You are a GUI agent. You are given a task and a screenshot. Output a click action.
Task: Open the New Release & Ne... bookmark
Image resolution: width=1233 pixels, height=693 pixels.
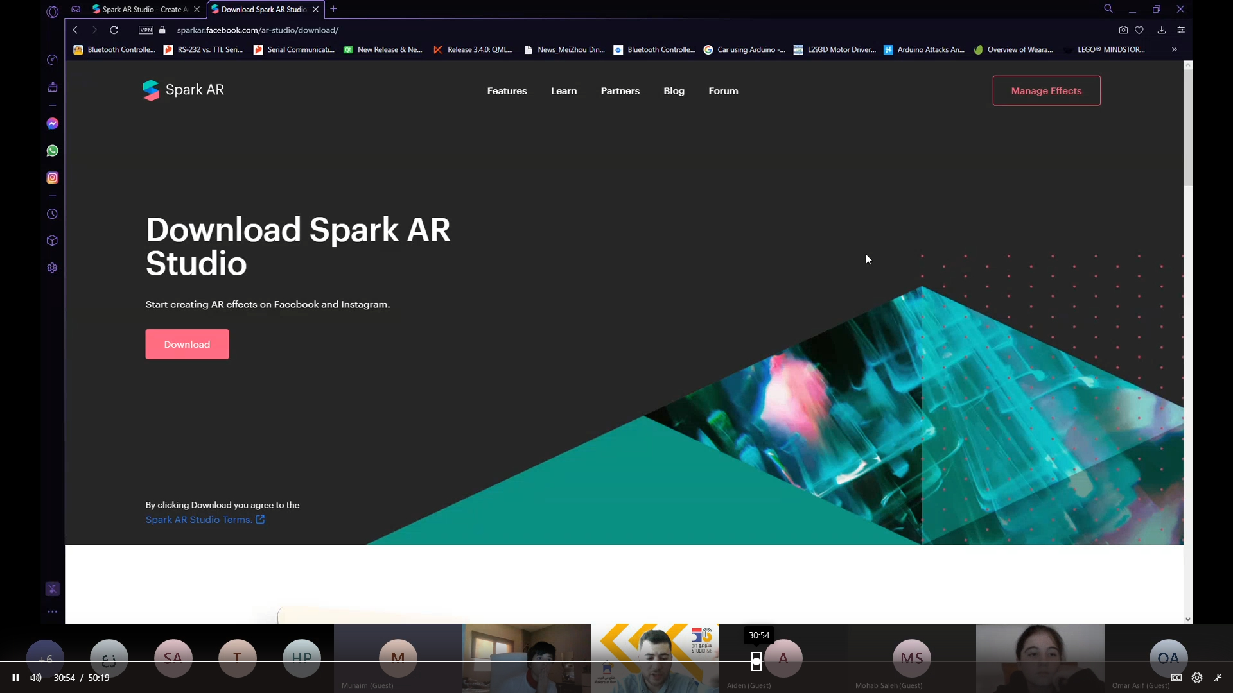[383, 49]
